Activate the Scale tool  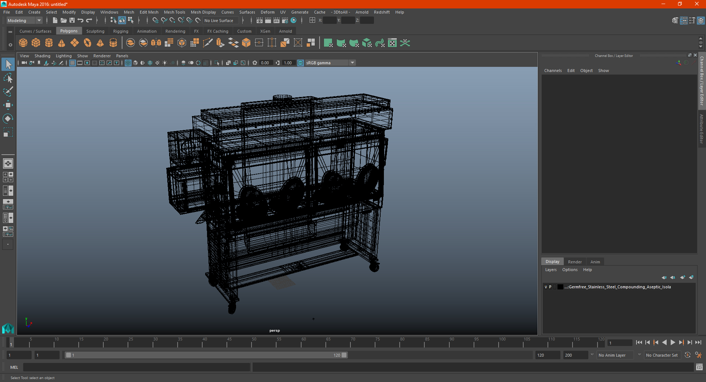(x=8, y=132)
